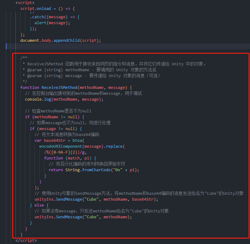Click the 'function ReceiveJSMethod(methodName, message) {' declaration
This screenshot has width=250, height=244.
tap(76, 88)
